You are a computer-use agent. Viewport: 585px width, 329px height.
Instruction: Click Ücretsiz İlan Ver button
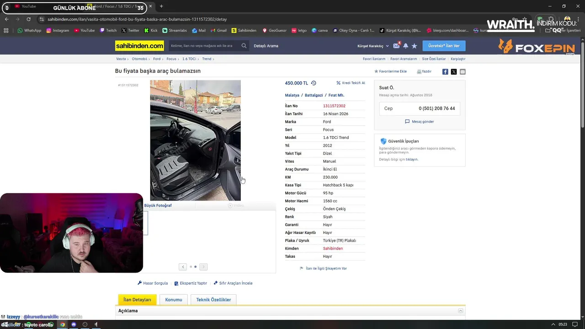click(444, 46)
